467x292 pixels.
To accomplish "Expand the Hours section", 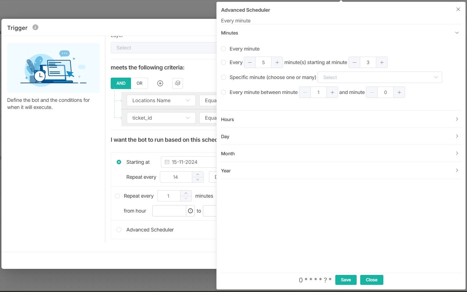I will coord(340,119).
